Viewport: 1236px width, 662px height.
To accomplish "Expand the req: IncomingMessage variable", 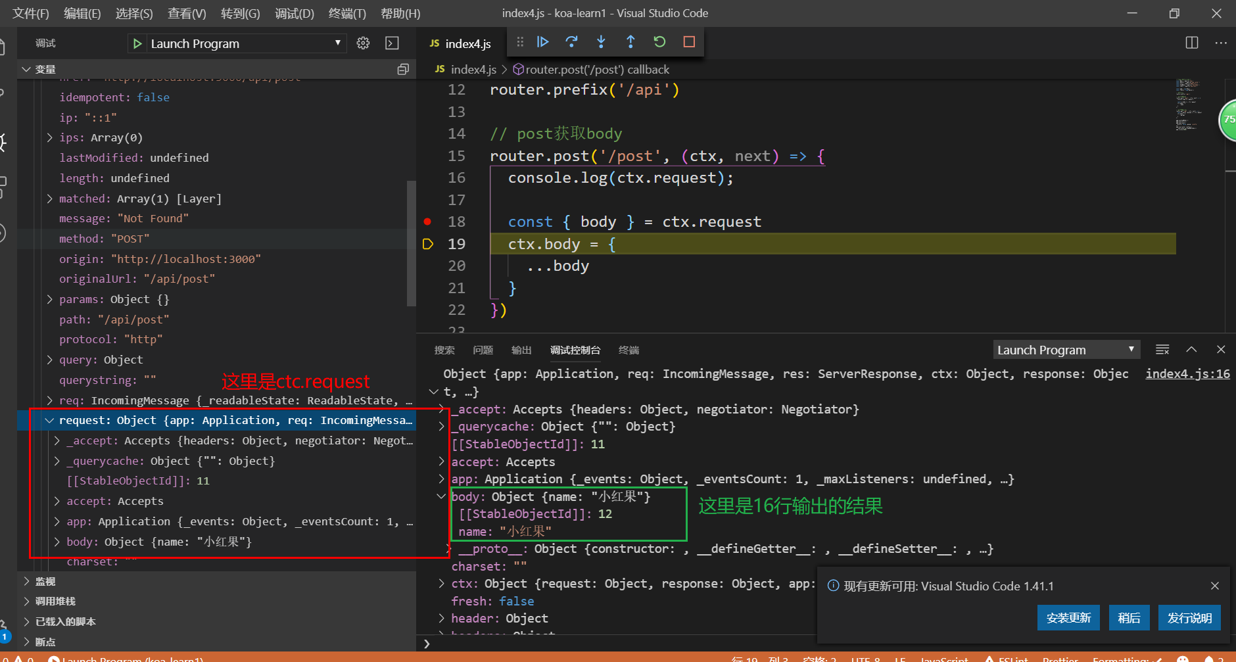I will [x=50, y=400].
